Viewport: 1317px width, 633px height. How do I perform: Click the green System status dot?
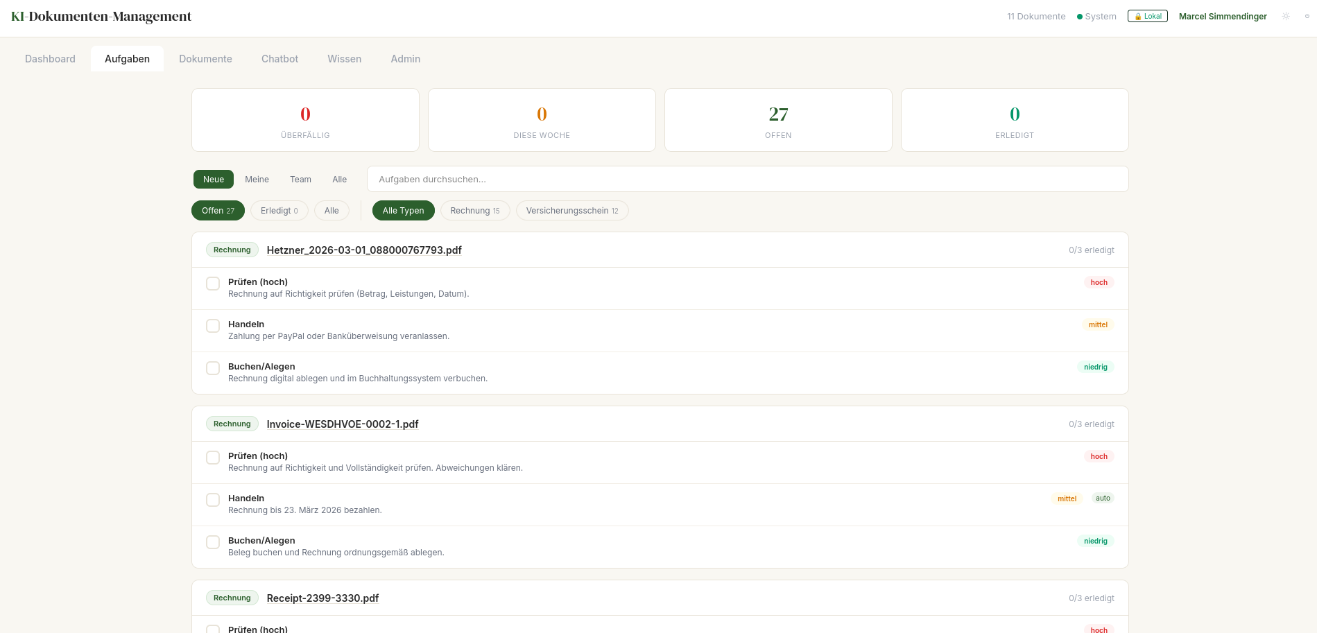click(x=1080, y=17)
